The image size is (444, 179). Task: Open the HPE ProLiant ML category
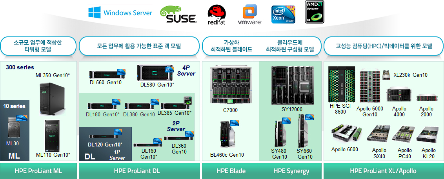[x=38, y=171]
